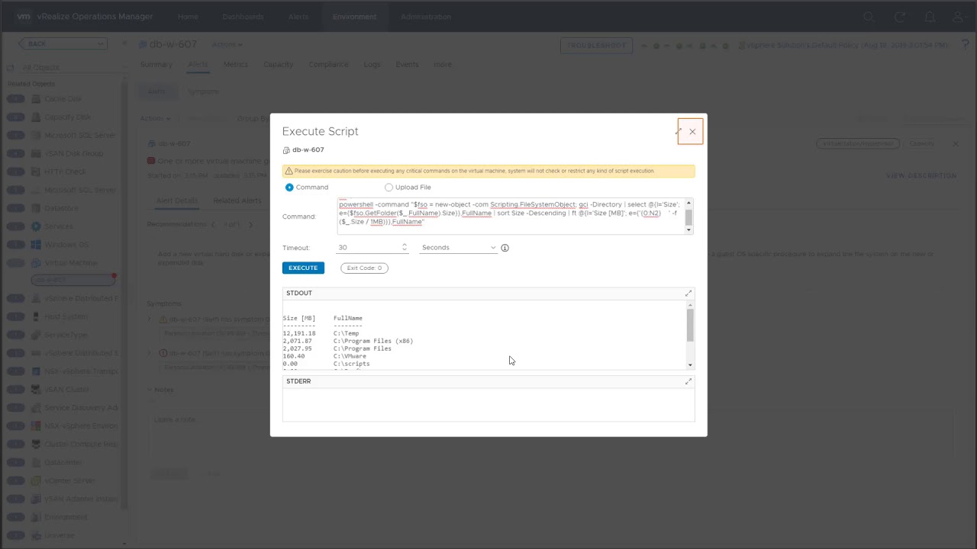
Task: Click the Timeout value stepper arrows
Action: point(405,248)
